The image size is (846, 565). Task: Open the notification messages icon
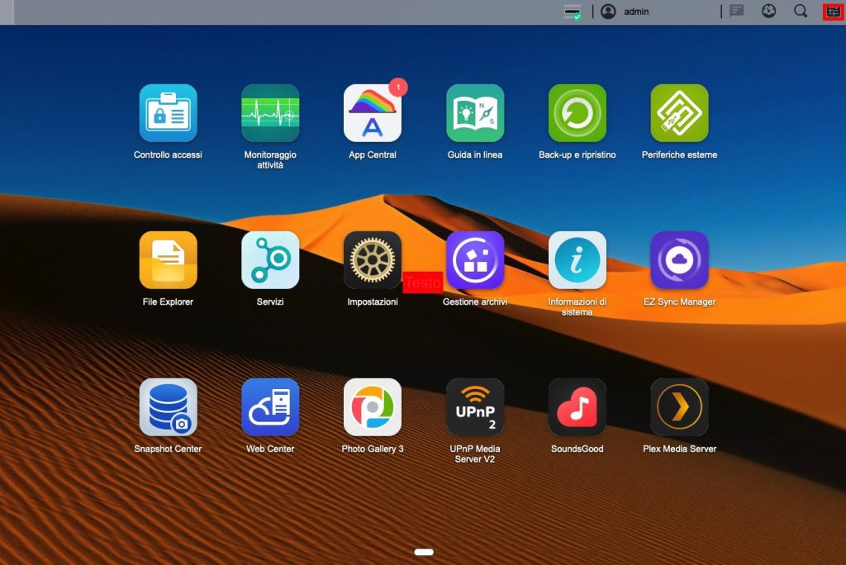(737, 12)
